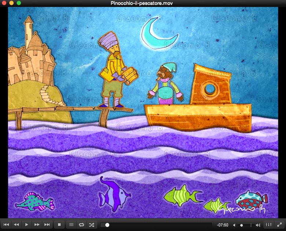The width and height of the screenshot is (286, 231).
Task: Toggle repeat mode
Action: tap(81, 225)
